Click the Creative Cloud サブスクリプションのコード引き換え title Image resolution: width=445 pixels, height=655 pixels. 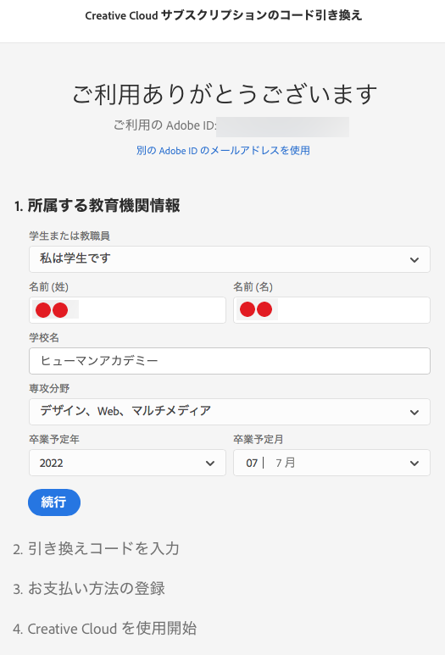tap(224, 15)
